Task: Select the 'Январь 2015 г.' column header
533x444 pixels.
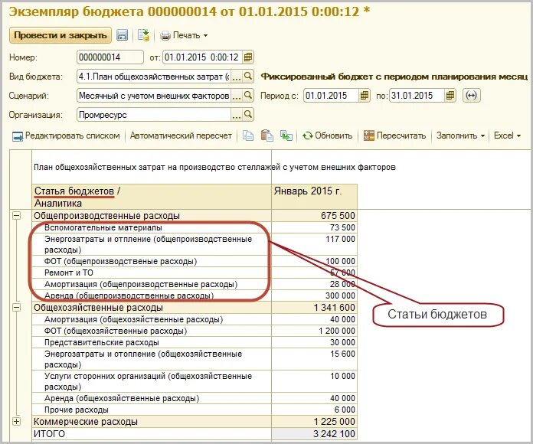Action: (315, 197)
